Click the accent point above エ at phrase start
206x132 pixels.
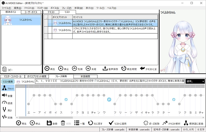(29, 104)
